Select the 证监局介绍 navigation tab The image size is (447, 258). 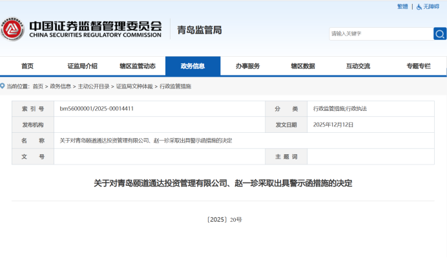(x=82, y=66)
